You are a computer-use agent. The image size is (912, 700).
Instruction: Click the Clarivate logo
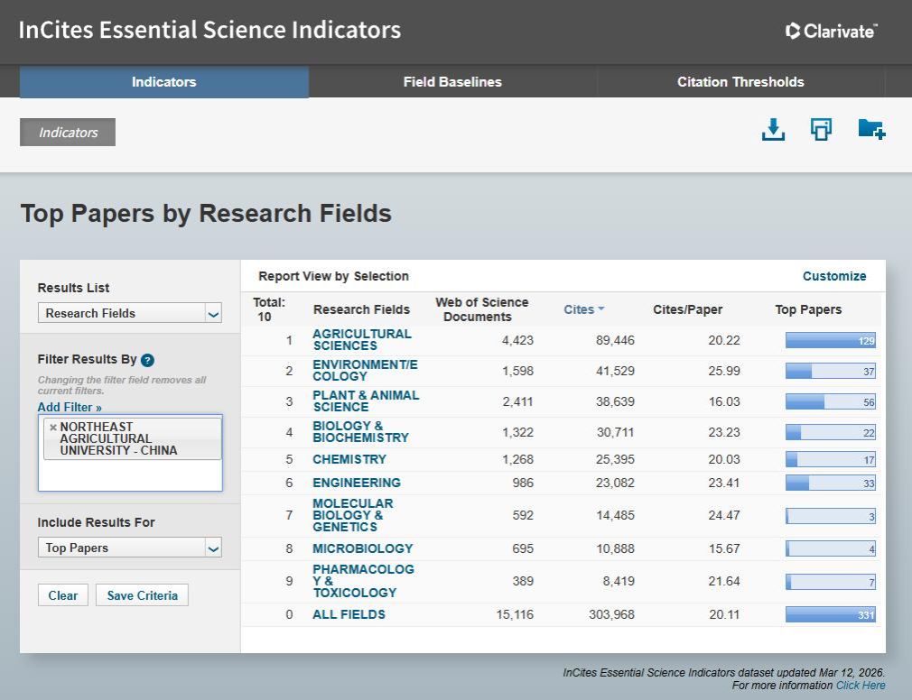click(x=831, y=32)
